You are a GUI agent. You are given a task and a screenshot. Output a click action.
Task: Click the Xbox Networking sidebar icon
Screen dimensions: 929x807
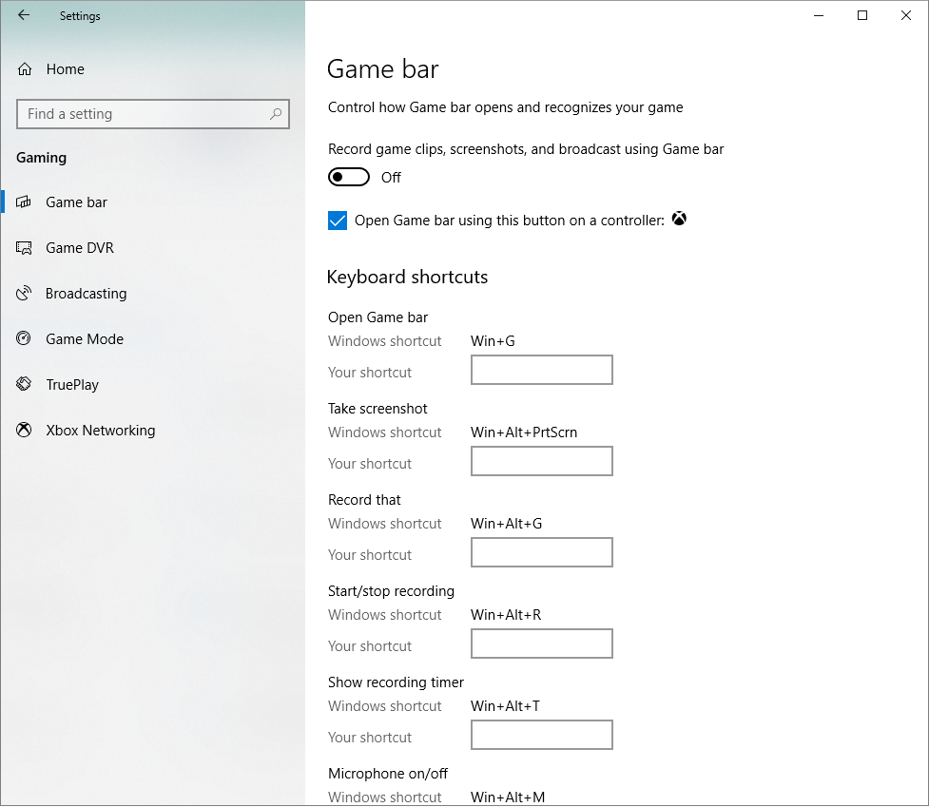24,430
